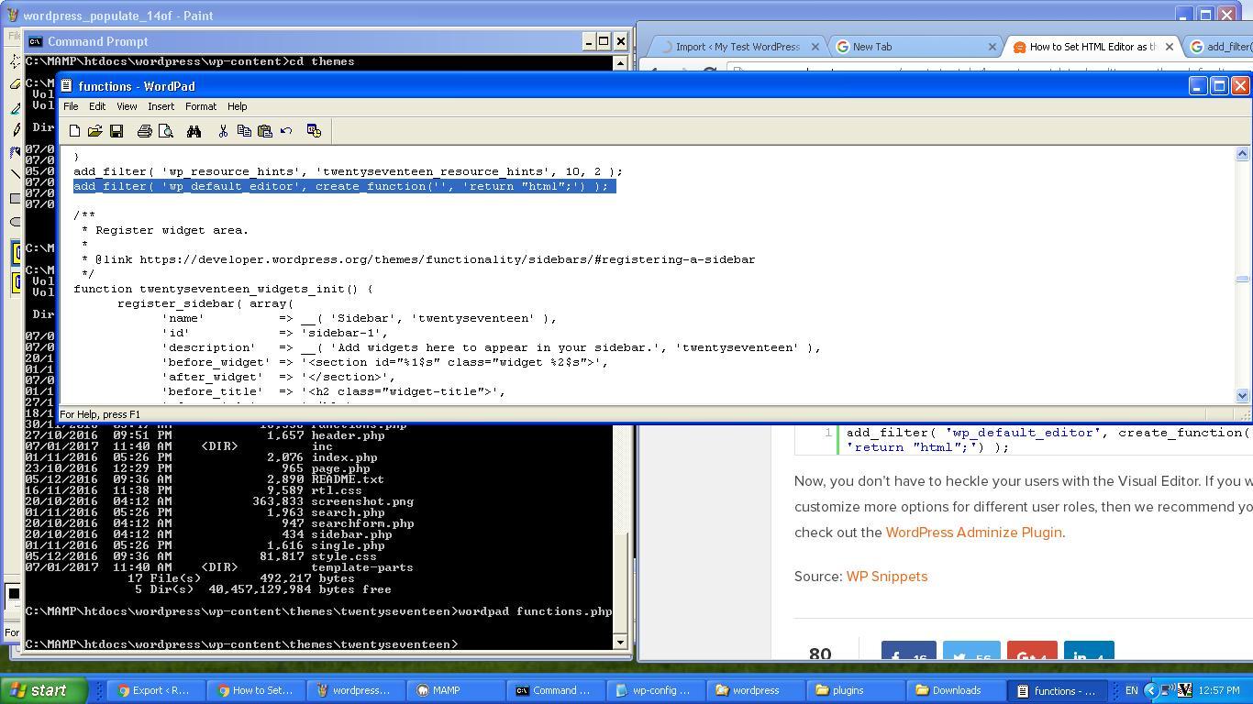Click Command Prompt scrollbar up arrow

click(x=621, y=63)
